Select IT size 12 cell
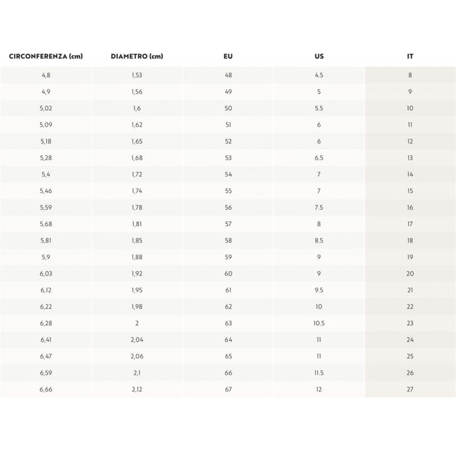 pyautogui.click(x=410, y=141)
